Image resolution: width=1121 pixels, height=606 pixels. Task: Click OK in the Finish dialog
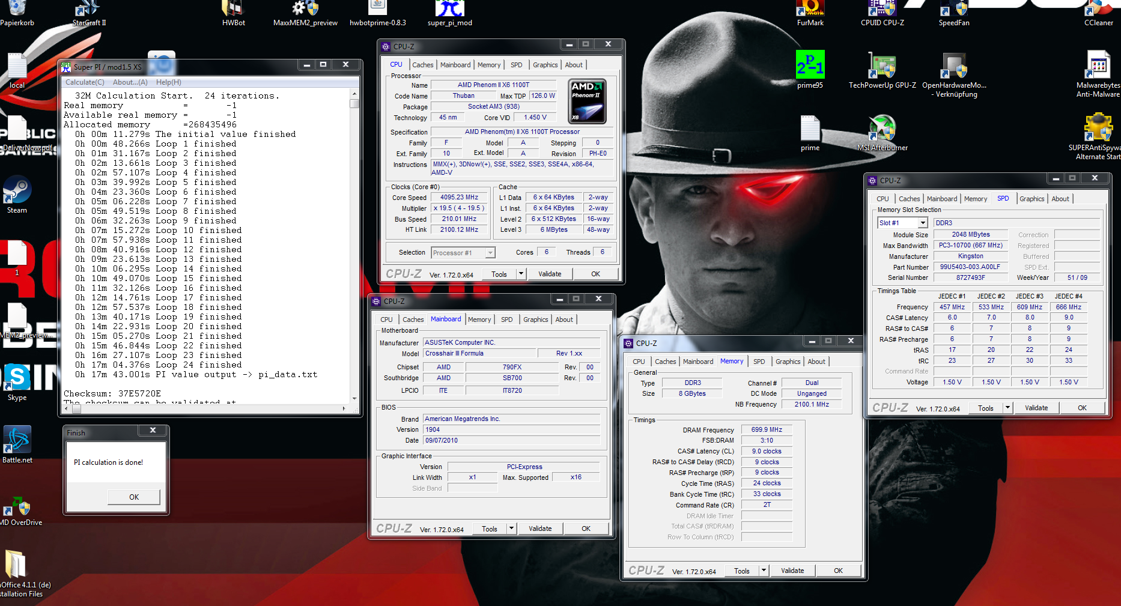point(134,497)
